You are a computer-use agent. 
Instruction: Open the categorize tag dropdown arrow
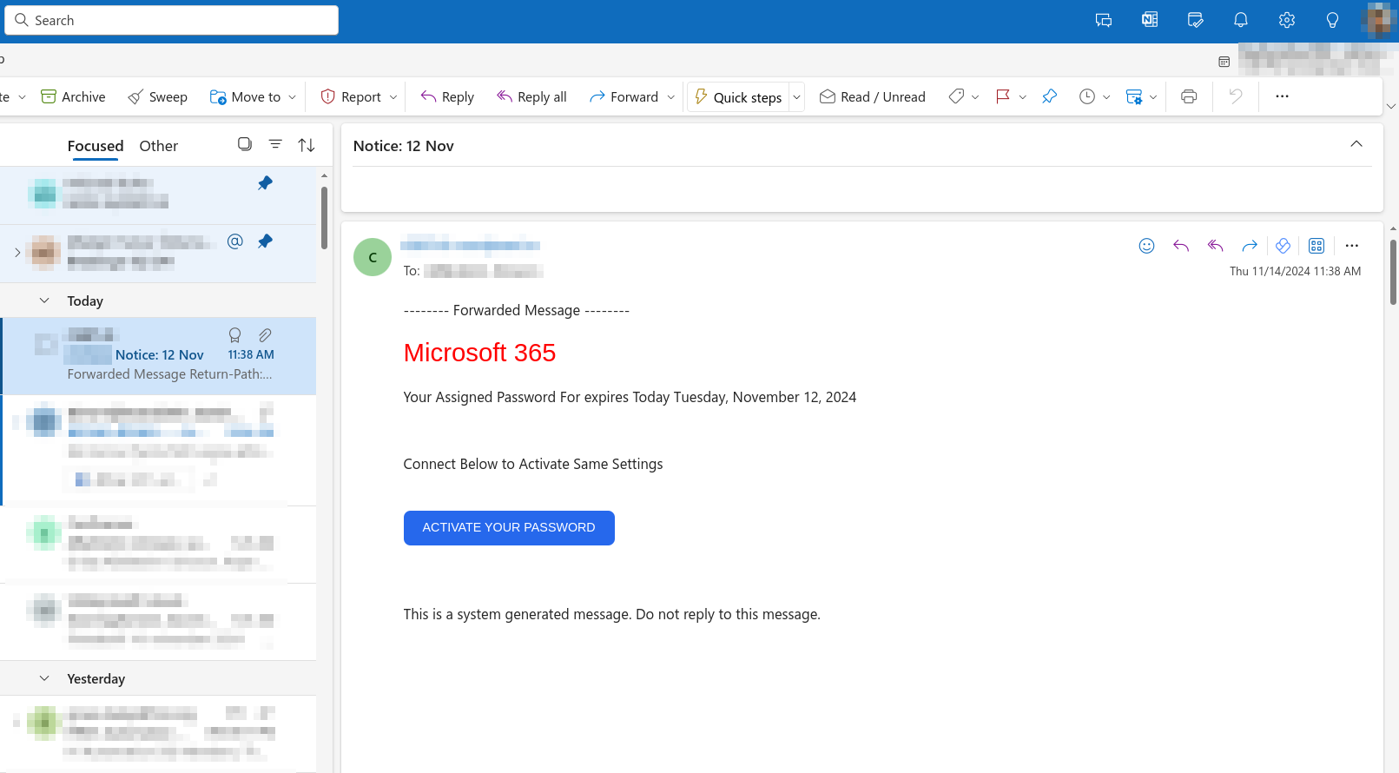click(x=975, y=97)
